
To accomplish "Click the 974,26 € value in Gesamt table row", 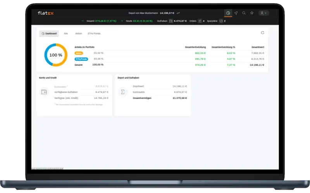I will [x=200, y=65].
